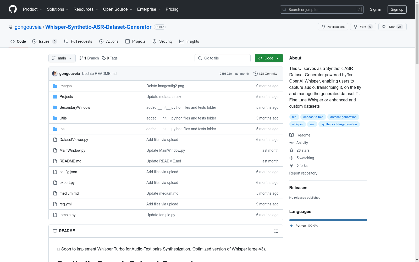Click the tag icon next to 0 Tags

104,58
